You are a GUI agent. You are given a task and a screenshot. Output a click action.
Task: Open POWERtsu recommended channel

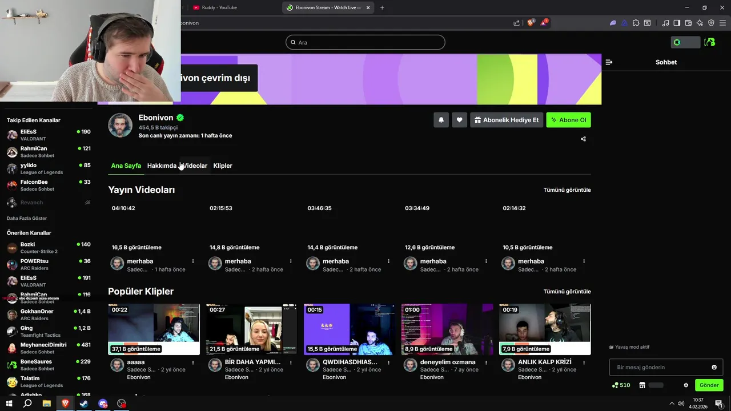[49, 264]
